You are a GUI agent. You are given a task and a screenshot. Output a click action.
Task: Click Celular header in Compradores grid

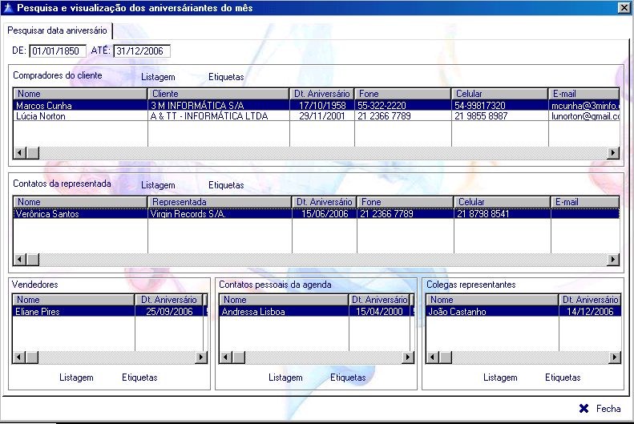(x=500, y=94)
